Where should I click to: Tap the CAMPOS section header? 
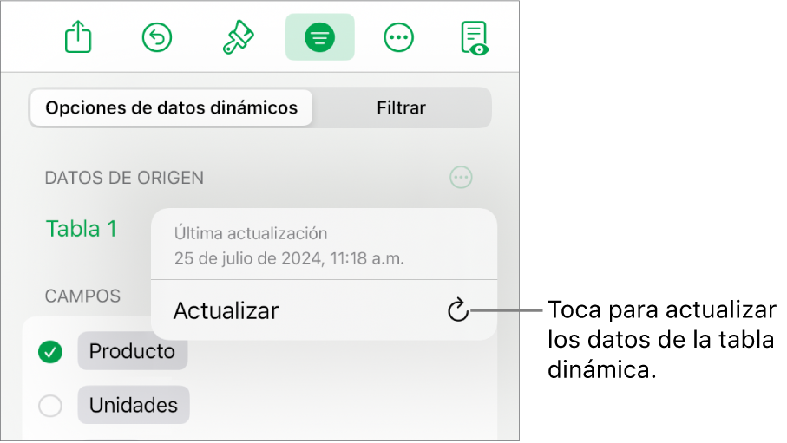coord(82,296)
